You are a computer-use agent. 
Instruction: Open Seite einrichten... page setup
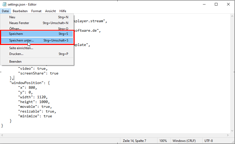click(21, 48)
